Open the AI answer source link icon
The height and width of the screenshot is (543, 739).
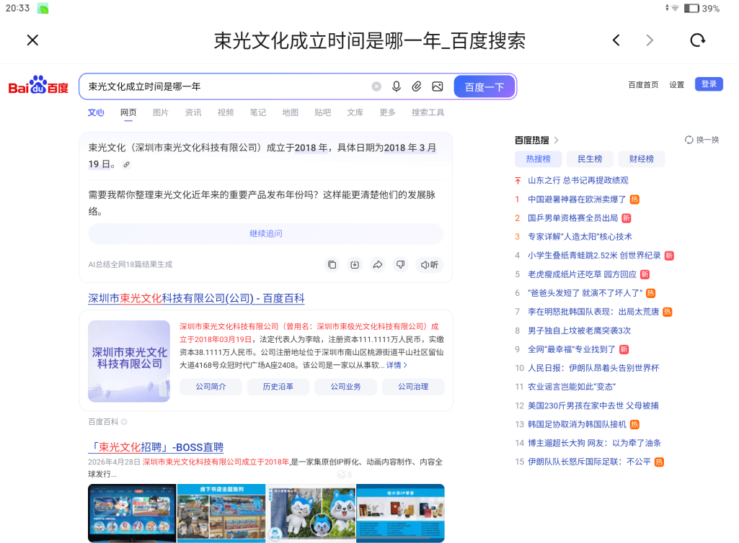tap(126, 164)
